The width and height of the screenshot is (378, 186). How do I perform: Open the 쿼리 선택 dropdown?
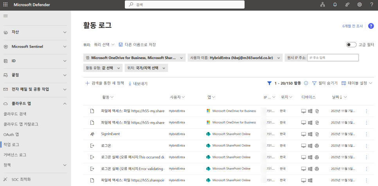[x=104, y=45]
